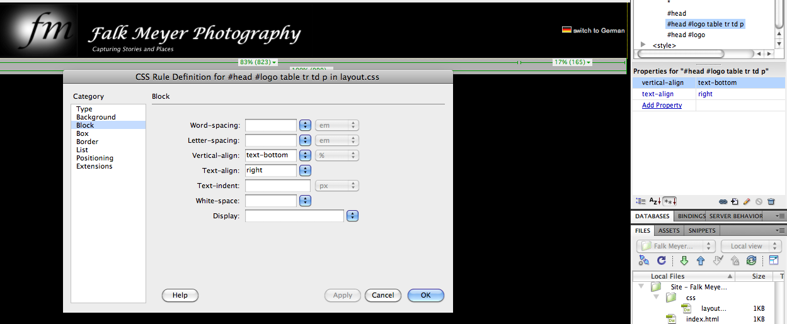Click Word-spacing input field
787x324 pixels.
click(271, 125)
